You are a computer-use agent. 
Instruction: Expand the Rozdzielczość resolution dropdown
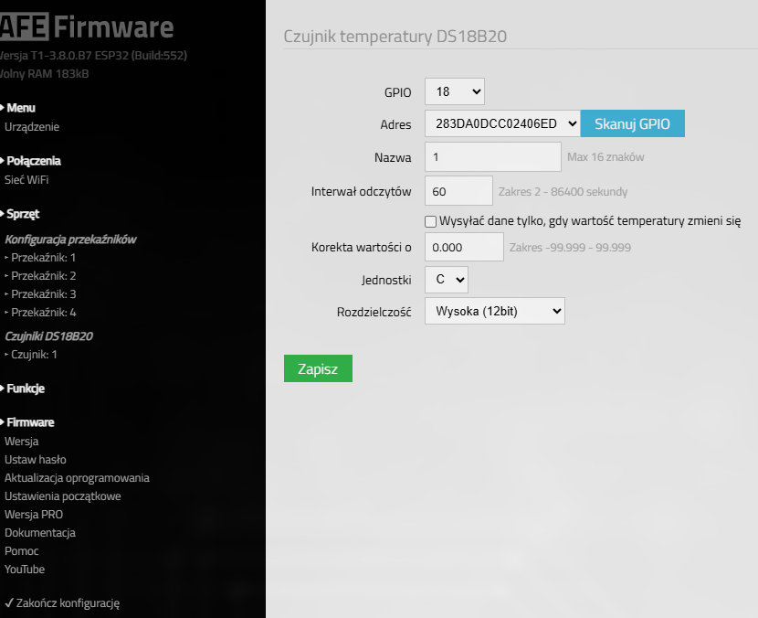(494, 311)
